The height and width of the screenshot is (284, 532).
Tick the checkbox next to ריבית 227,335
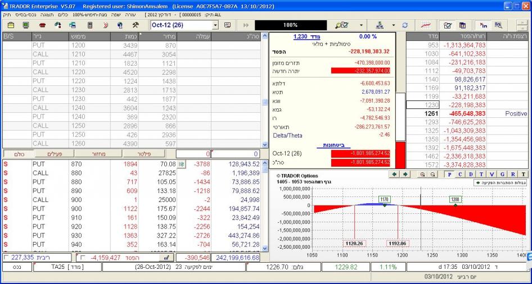tap(6, 258)
